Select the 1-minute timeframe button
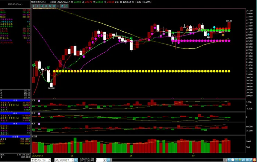 33,6
